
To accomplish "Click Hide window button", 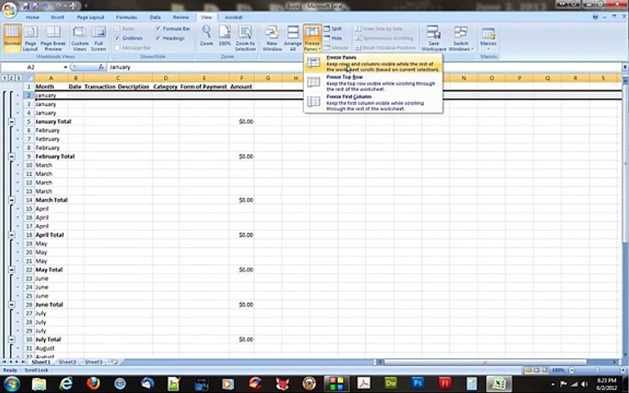I will coord(333,38).
